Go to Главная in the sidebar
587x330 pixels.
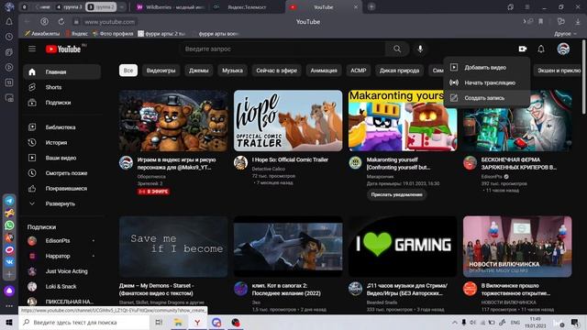pyautogui.click(x=61, y=71)
